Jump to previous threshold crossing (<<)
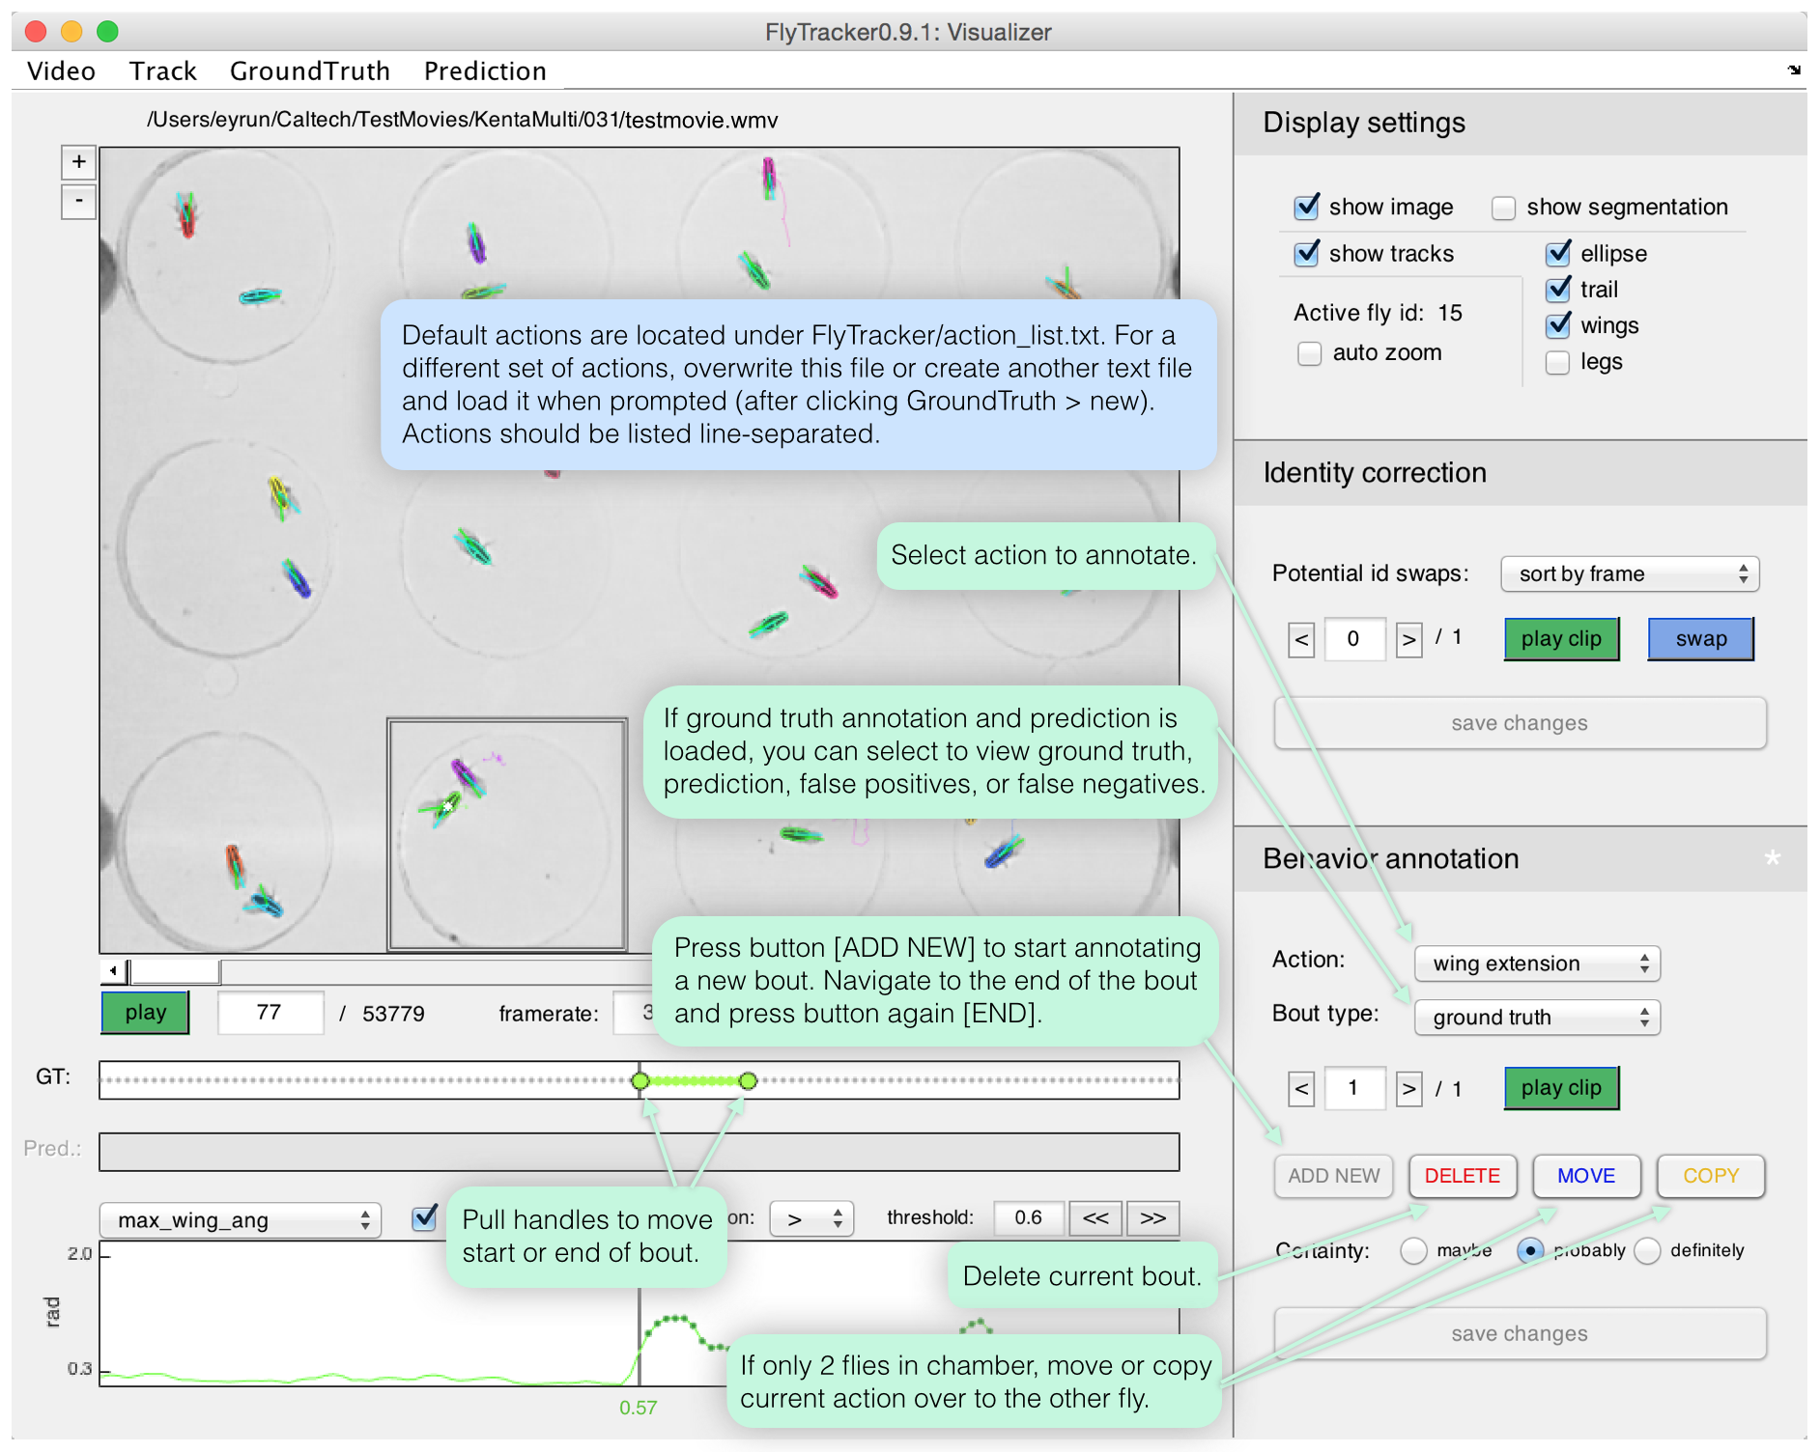This screenshot has height=1452, width=1820. coord(1095,1218)
